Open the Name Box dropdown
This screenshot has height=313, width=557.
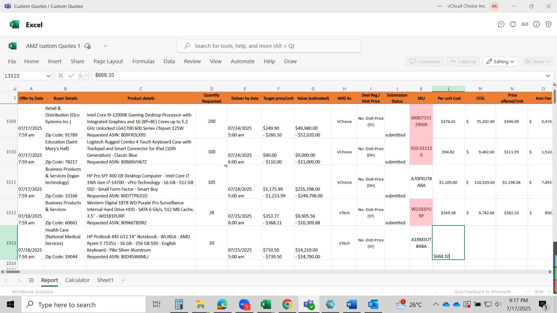tap(48, 76)
